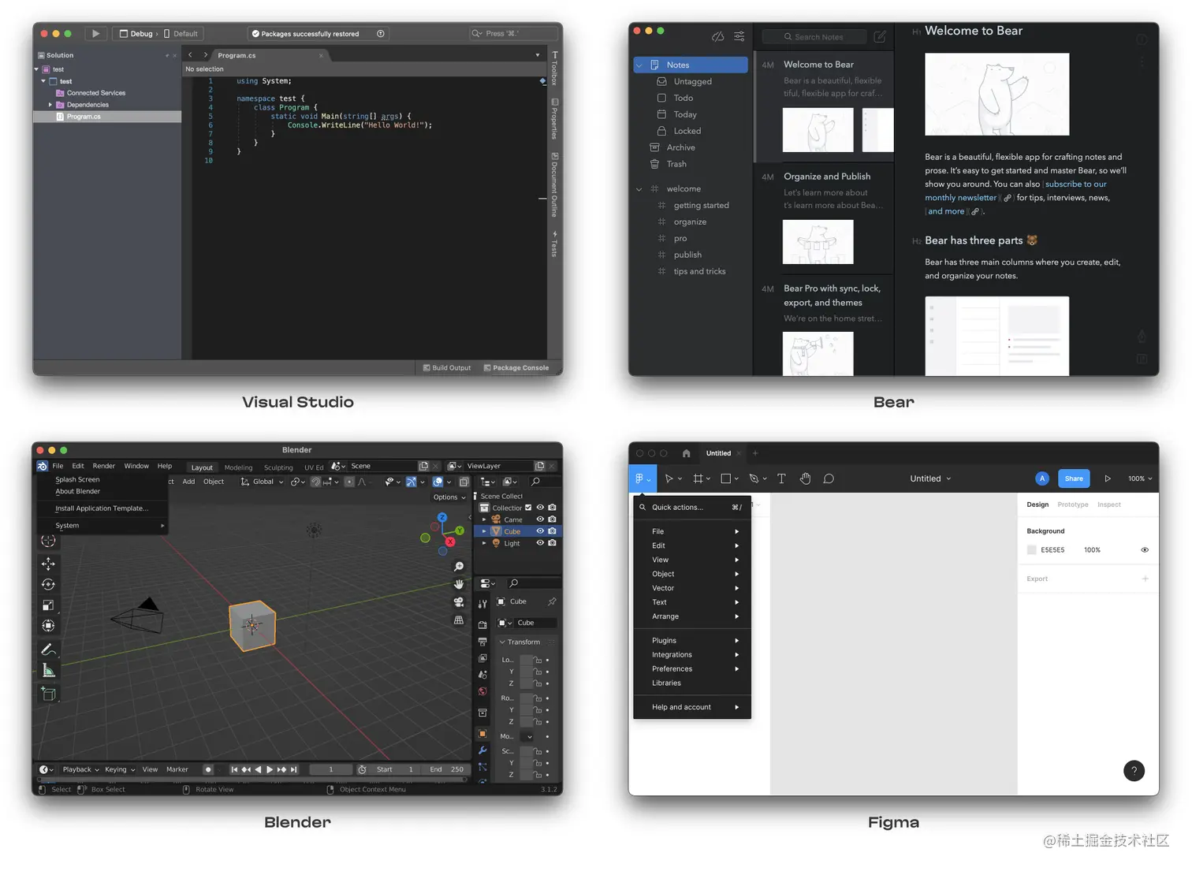Open the Render menu in Blender

pyautogui.click(x=103, y=466)
